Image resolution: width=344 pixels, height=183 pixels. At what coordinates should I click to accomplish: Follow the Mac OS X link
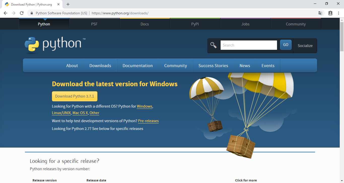80,113
